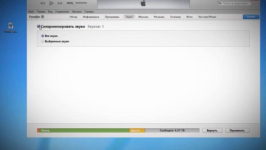This screenshot has height=150, width=266.
Task: Click the library search field
Action: (234, 3)
